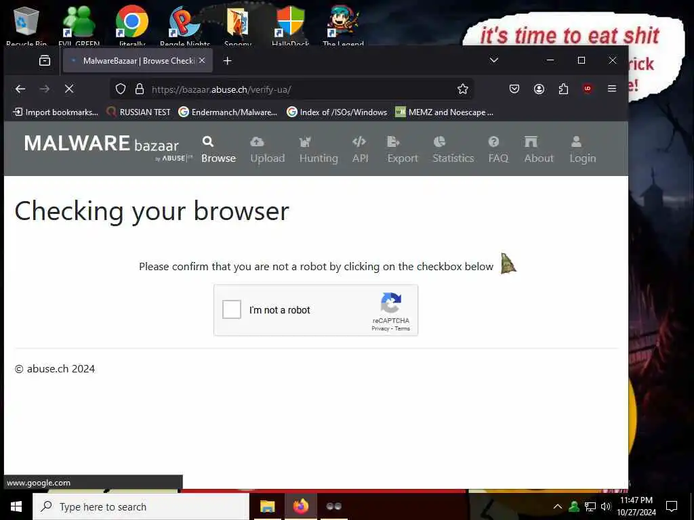Click the volume speaker tray icon

click(606, 506)
